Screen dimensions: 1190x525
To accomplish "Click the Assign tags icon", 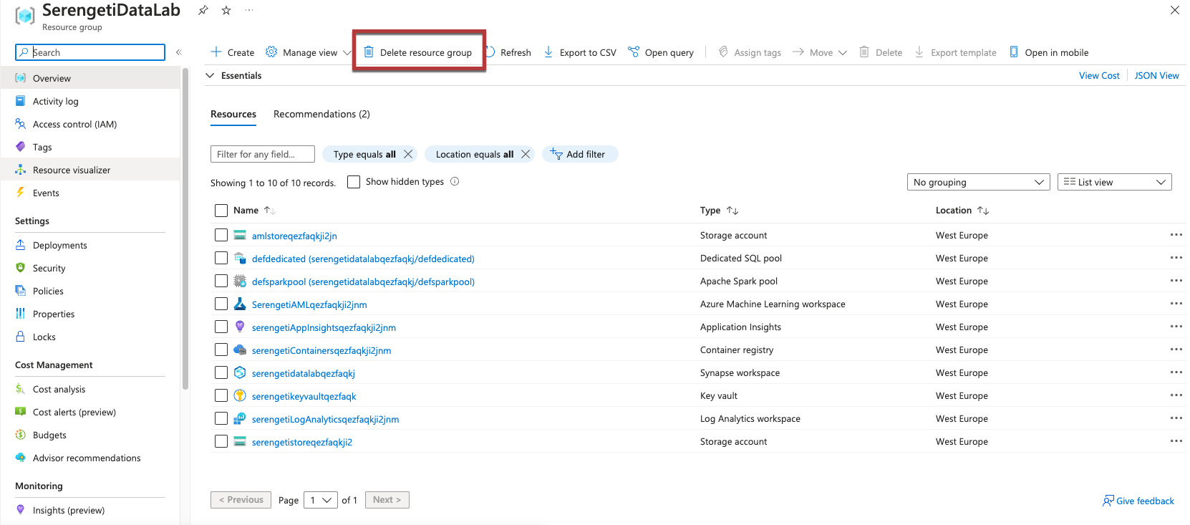I will click(x=723, y=52).
